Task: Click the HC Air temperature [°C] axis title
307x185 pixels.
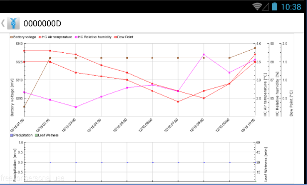Action: 266,95
